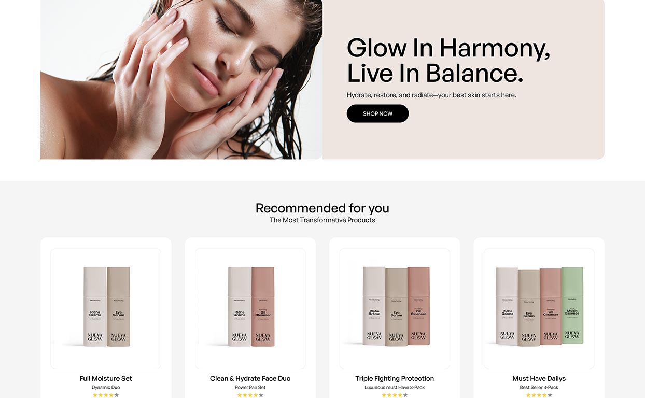This screenshot has width=645, height=398.
Task: Open the Must Have Dailys product image
Action: (539, 308)
